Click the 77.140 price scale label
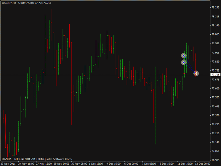This screenshot has width=221, height=166. pyautogui.click(x=215, y=142)
